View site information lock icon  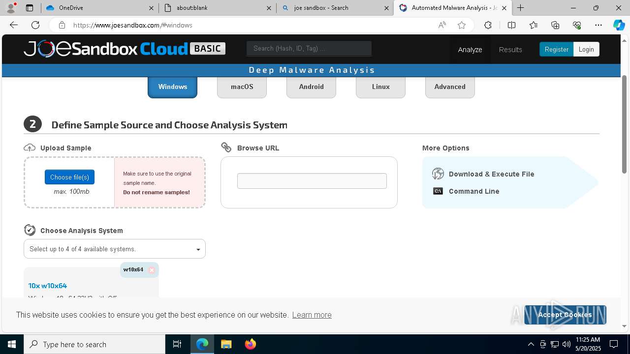click(x=62, y=25)
